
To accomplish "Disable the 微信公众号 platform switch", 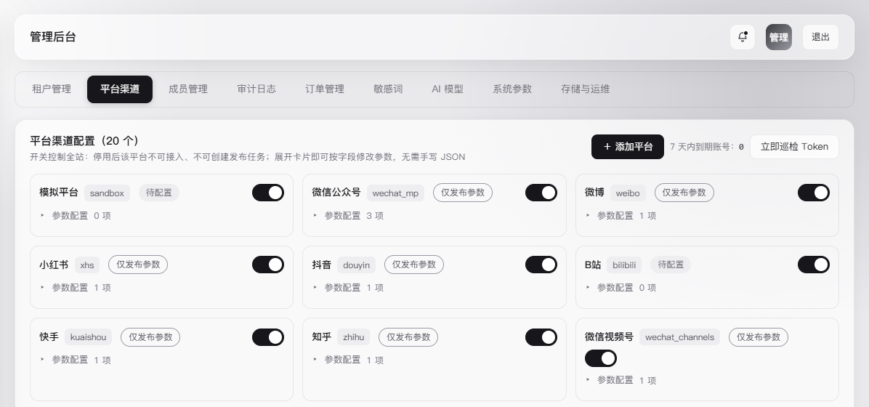I will [x=541, y=193].
